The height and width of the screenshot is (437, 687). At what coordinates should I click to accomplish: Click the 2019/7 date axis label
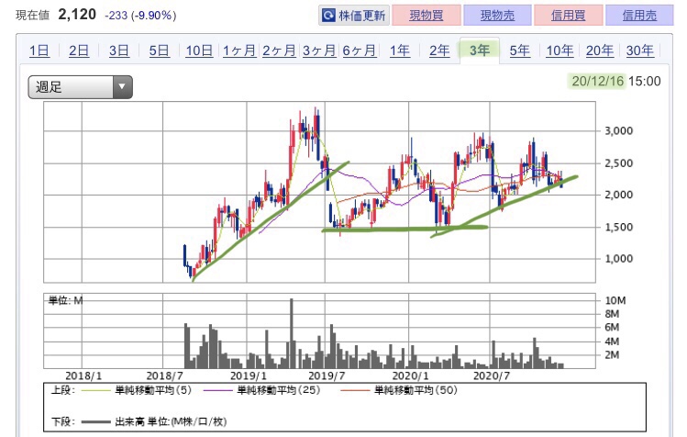tap(327, 376)
